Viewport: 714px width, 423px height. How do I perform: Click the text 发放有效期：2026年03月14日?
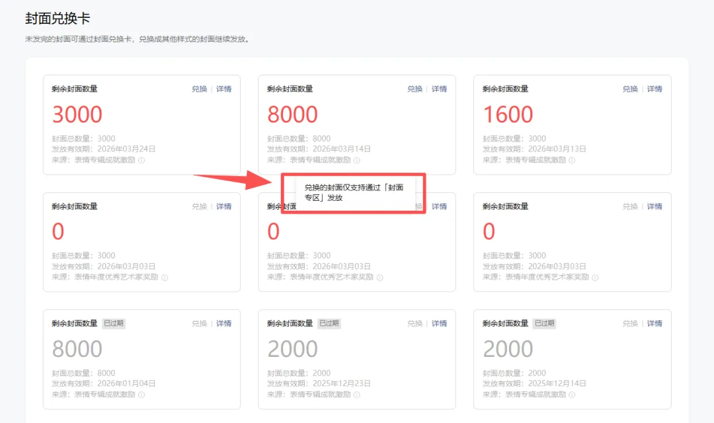319,149
